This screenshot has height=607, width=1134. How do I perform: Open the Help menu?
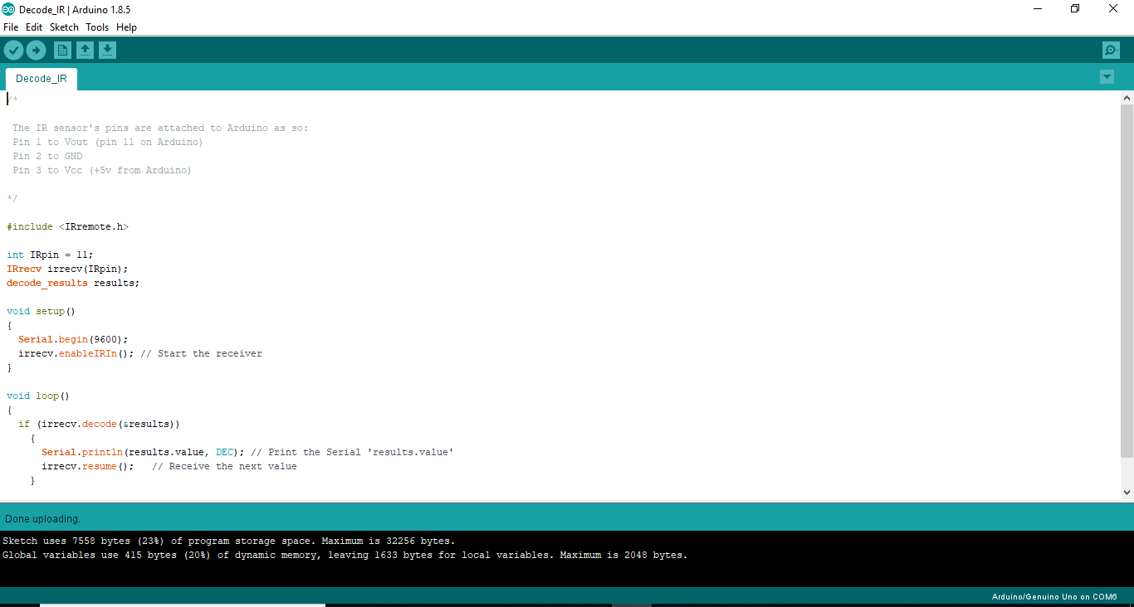(x=126, y=27)
